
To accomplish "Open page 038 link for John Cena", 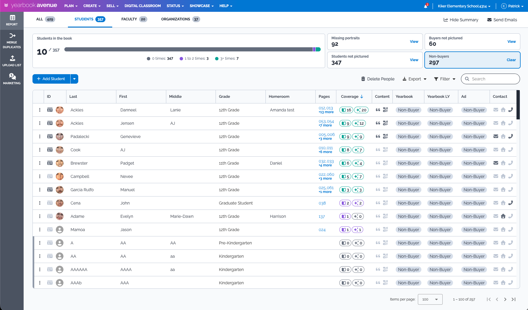I will [x=322, y=203].
